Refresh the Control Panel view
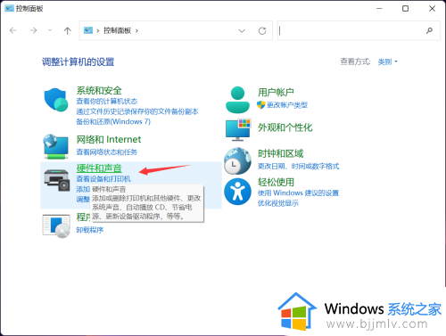 click(262, 30)
